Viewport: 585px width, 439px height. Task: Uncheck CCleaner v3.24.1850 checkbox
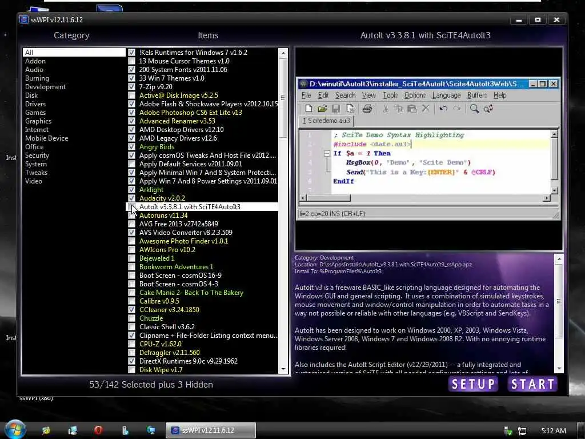(x=132, y=309)
